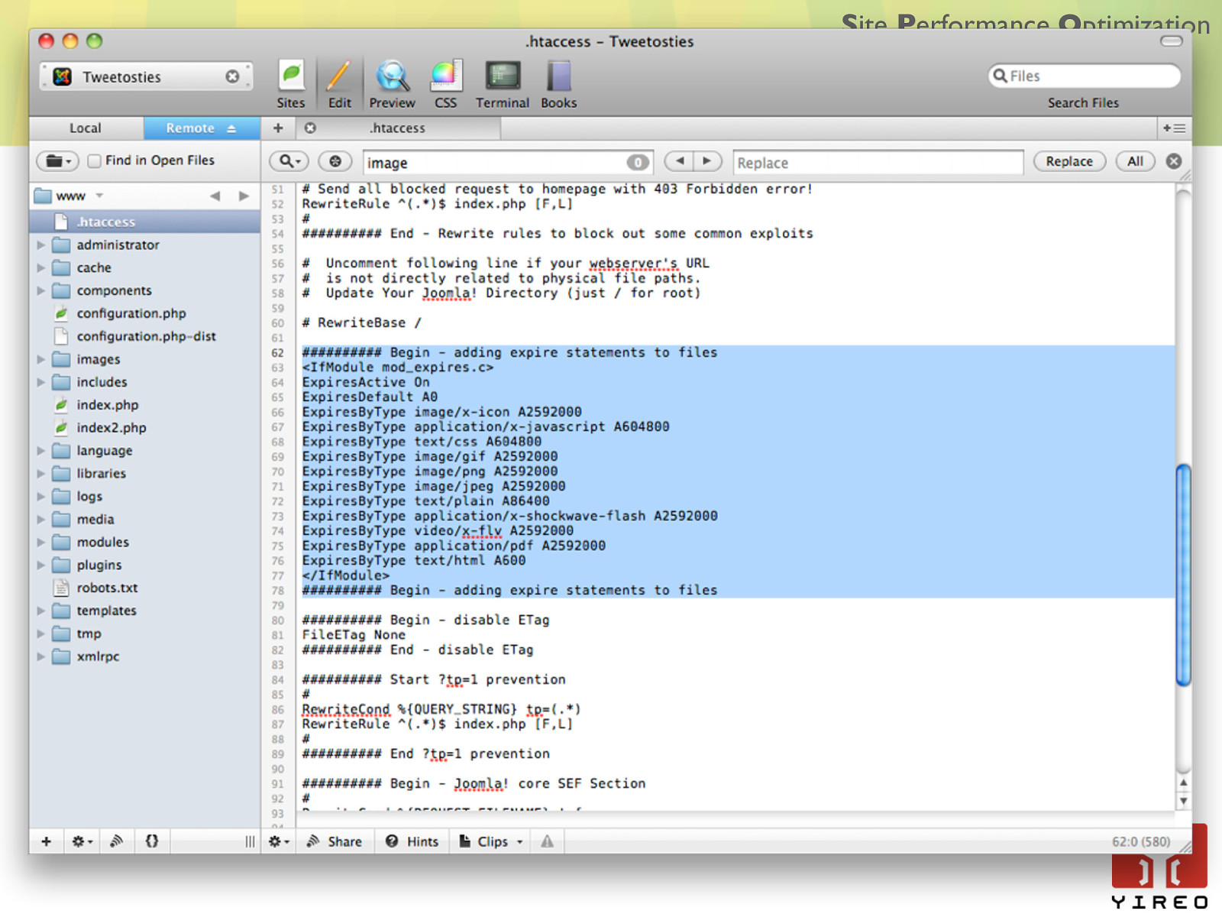1222x917 pixels.
Task: Close the .htaccess tab
Action: click(310, 128)
